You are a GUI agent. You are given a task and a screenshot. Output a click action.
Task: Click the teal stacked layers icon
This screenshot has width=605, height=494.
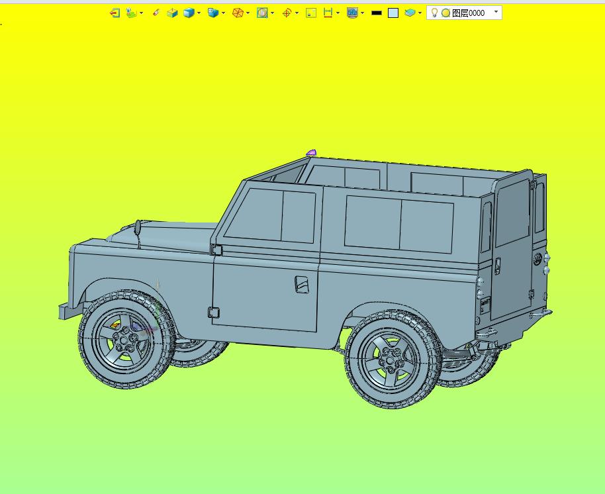point(410,13)
